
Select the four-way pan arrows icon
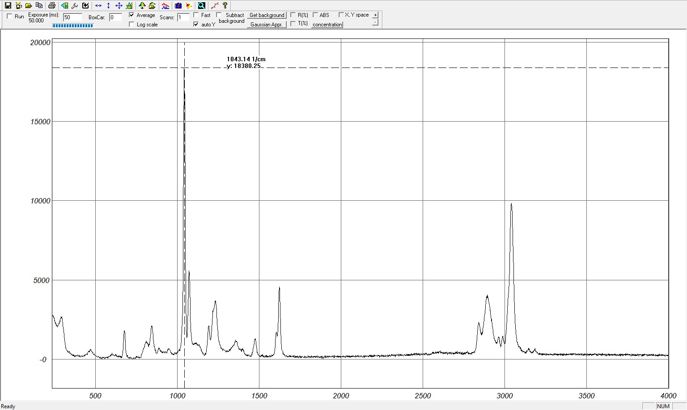click(119, 6)
